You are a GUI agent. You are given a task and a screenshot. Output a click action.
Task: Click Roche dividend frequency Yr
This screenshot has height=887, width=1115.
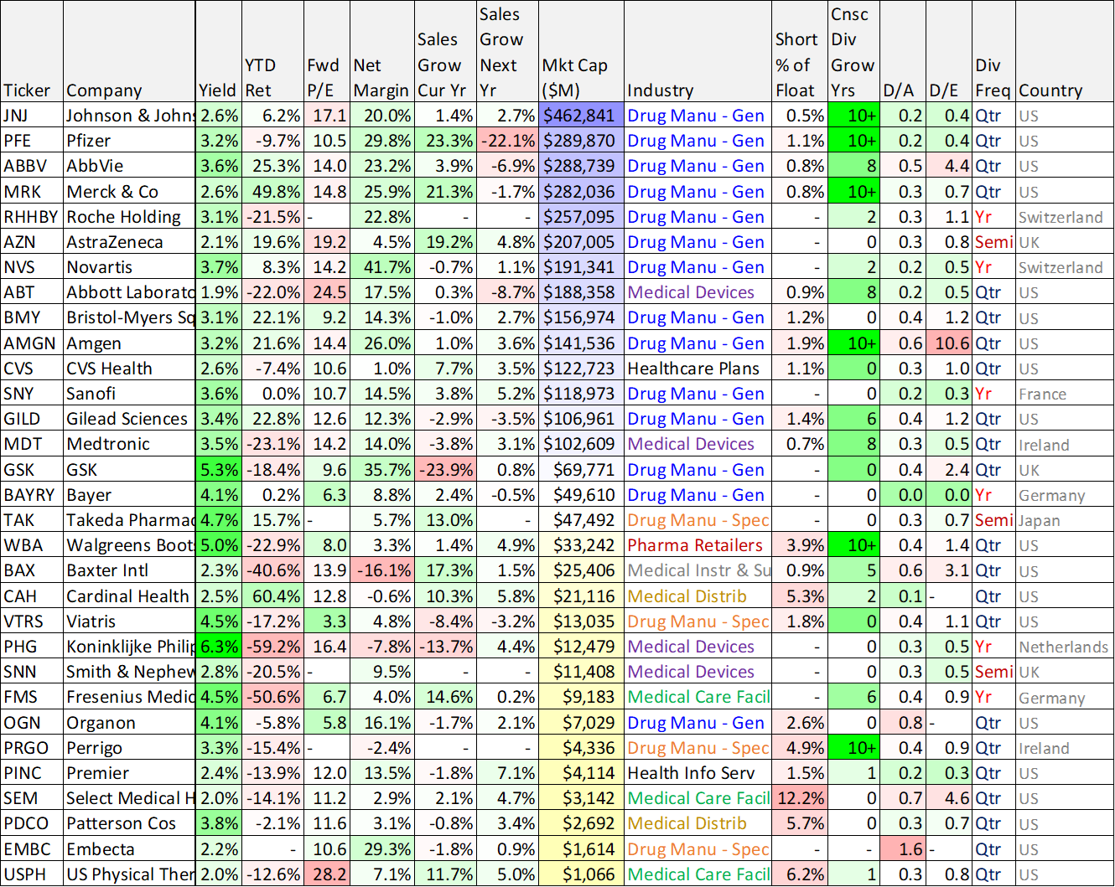pos(993,217)
